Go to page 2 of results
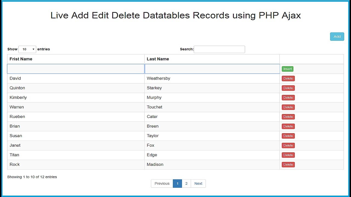 click(x=186, y=184)
